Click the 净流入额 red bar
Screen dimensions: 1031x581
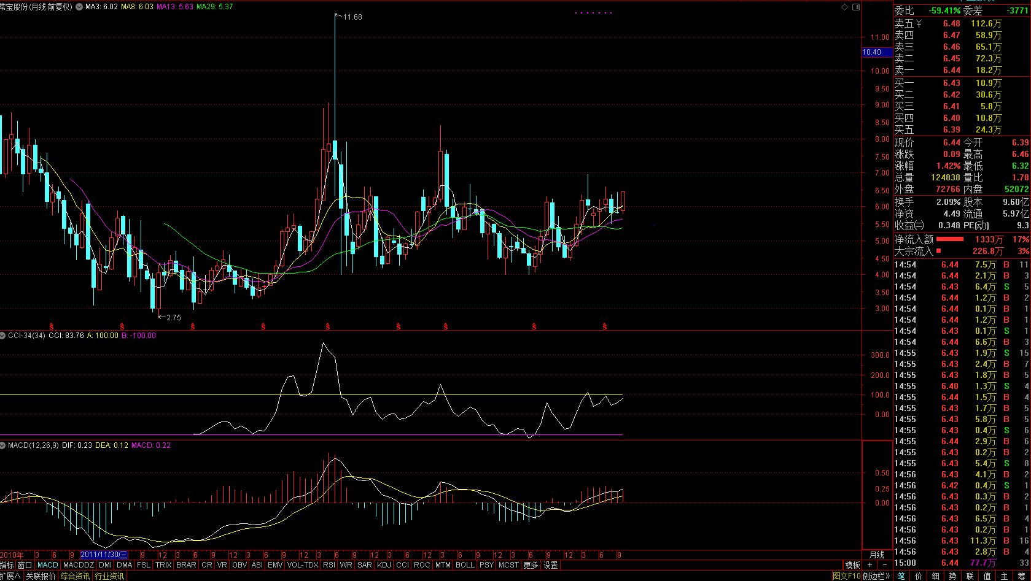point(950,239)
